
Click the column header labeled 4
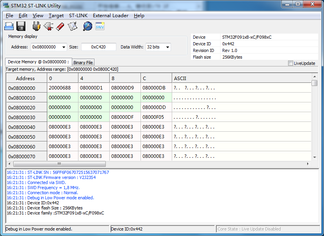[x=94, y=78]
